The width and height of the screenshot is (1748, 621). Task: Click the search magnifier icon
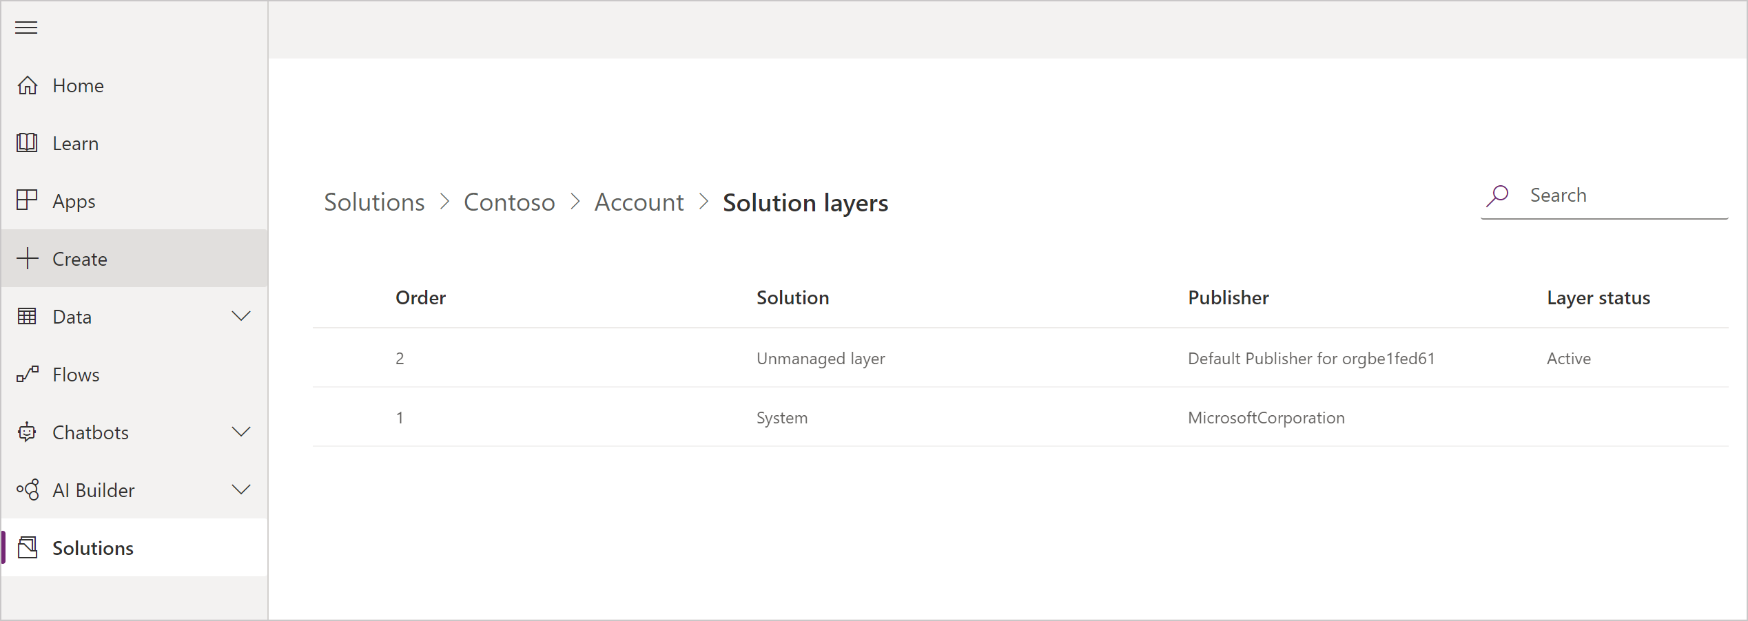pos(1498,195)
